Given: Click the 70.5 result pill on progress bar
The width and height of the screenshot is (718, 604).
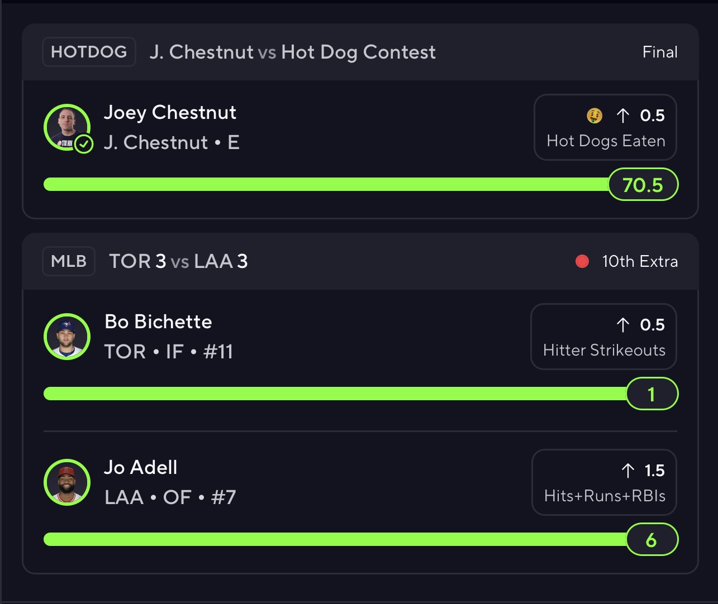Looking at the screenshot, I should (643, 184).
